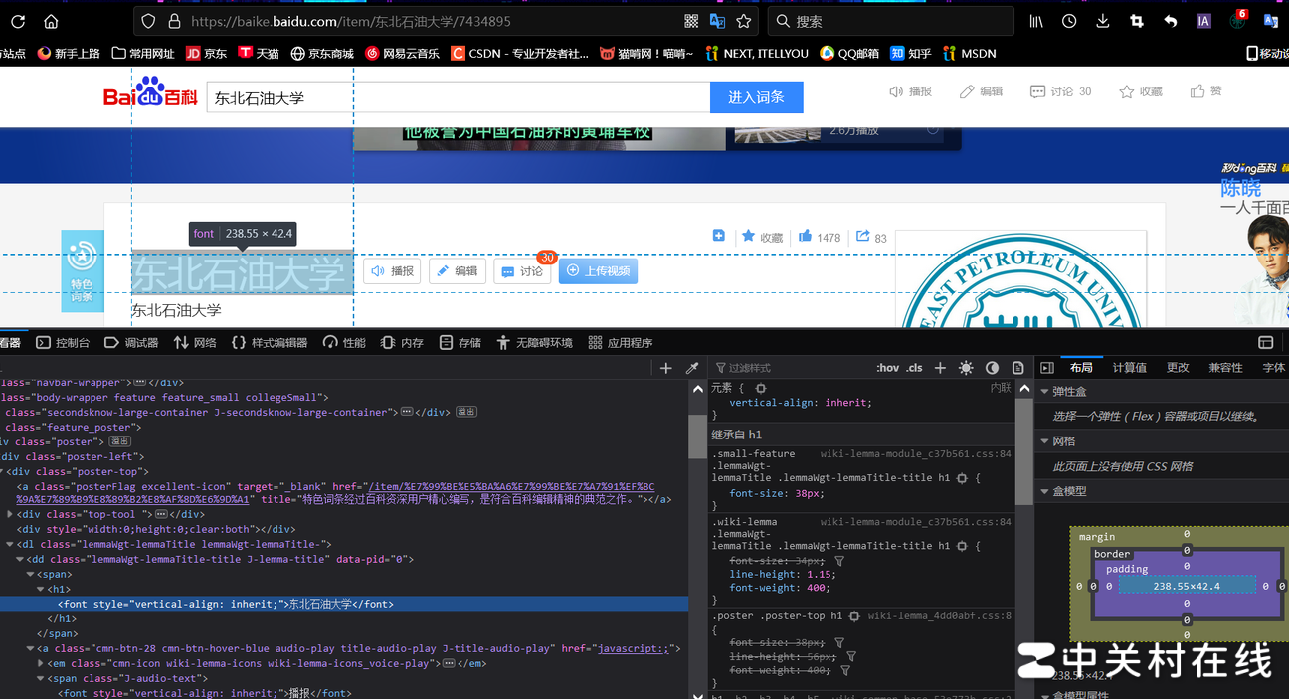Collapse the h1 node in DOM tree

tap(40, 589)
